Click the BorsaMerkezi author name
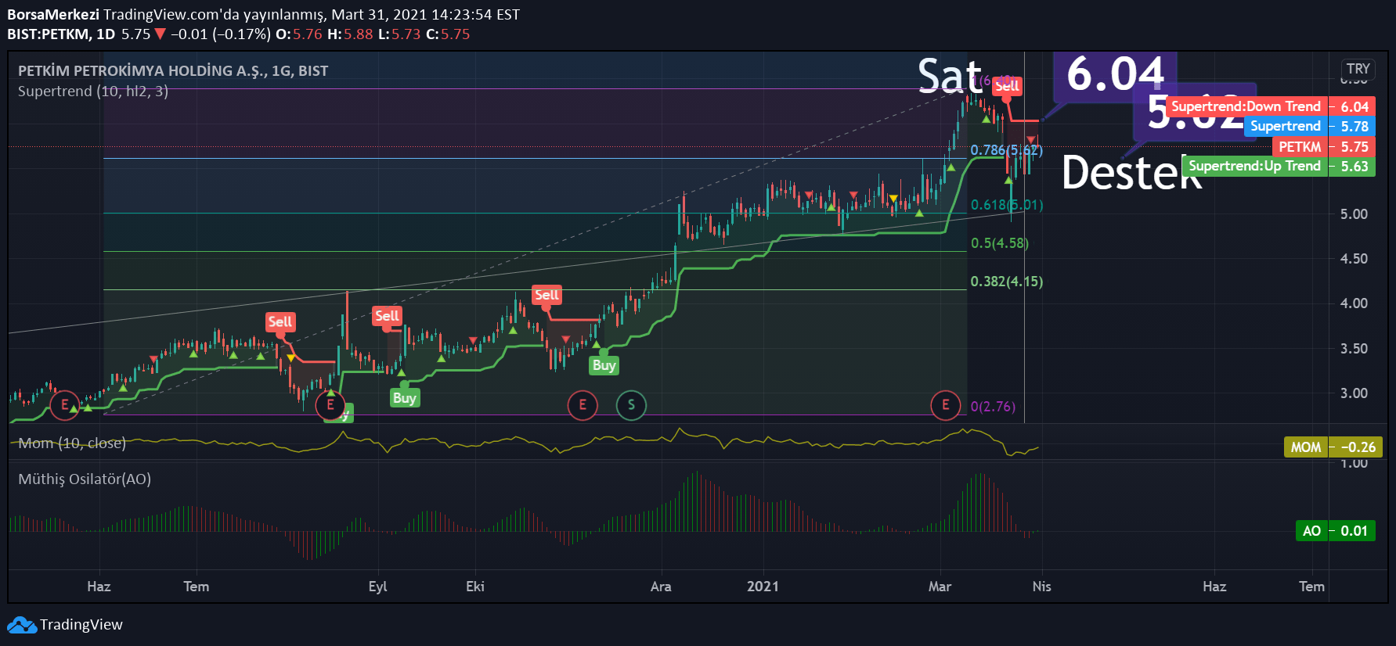This screenshot has width=1396, height=646. 53,15
